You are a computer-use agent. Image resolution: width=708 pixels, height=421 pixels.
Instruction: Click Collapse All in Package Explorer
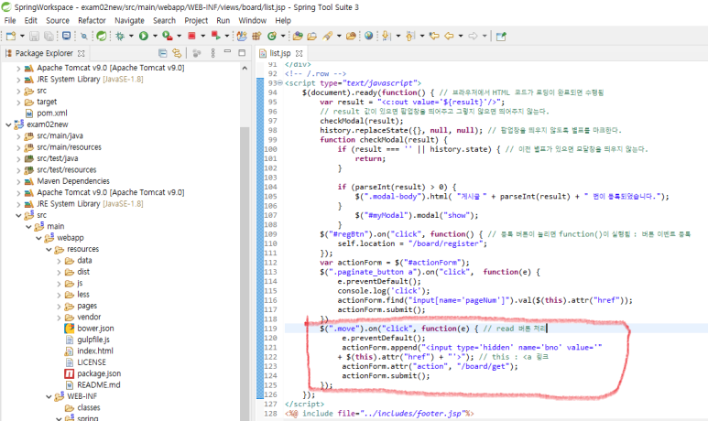click(163, 53)
